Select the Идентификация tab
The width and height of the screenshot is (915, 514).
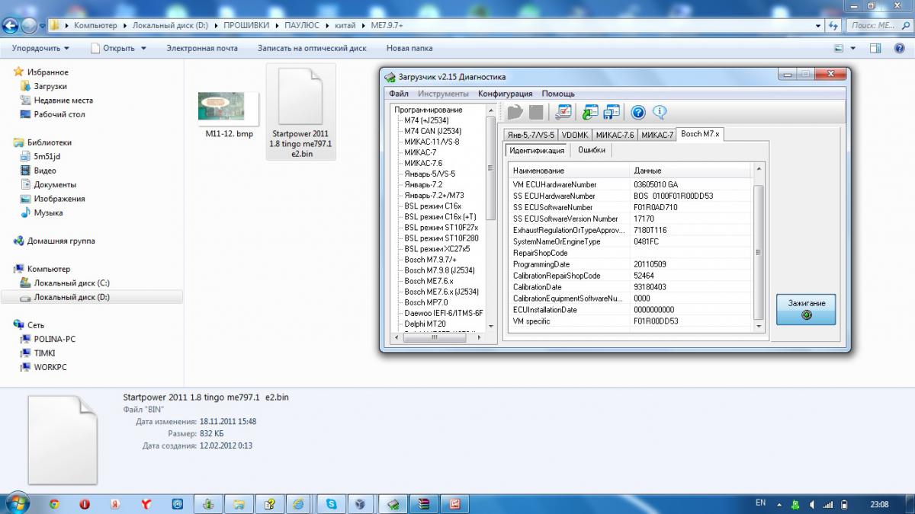(538, 150)
